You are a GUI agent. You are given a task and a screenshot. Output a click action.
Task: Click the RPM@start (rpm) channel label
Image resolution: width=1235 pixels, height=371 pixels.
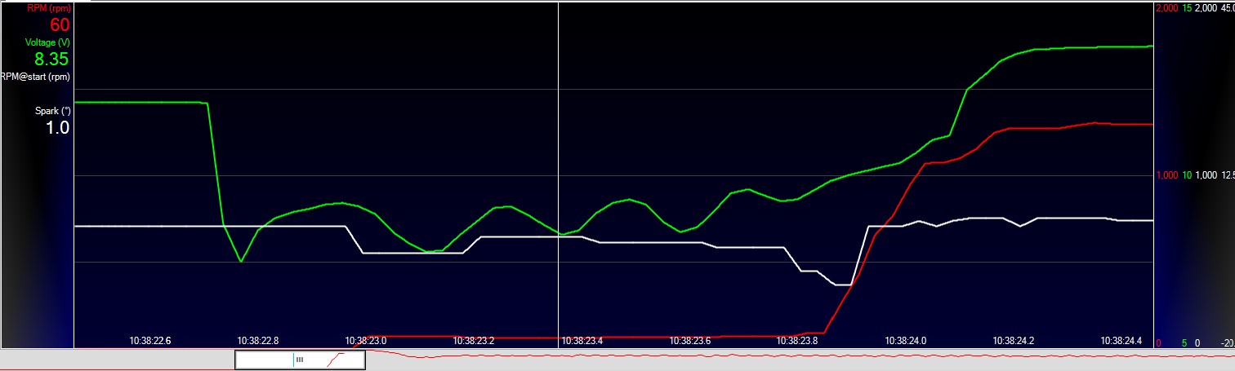pyautogui.click(x=35, y=77)
